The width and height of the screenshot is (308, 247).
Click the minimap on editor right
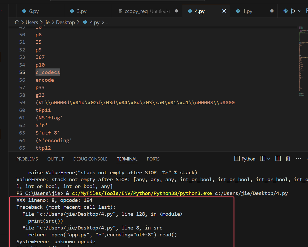(x=303, y=61)
